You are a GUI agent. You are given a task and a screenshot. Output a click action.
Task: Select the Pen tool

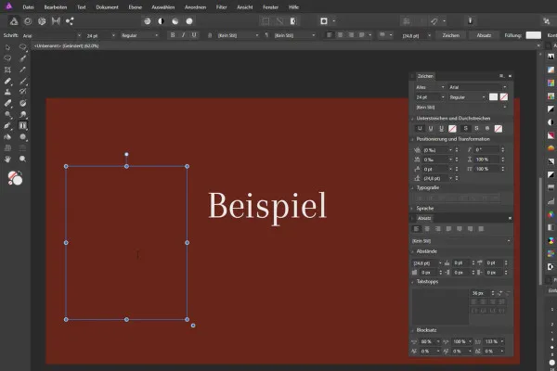(x=7, y=126)
